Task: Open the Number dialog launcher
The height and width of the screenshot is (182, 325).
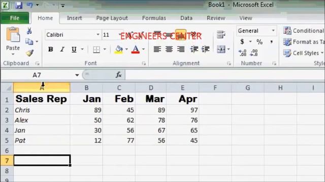Action: (x=274, y=64)
